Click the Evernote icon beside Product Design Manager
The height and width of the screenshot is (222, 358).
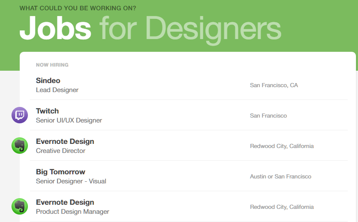point(20,206)
